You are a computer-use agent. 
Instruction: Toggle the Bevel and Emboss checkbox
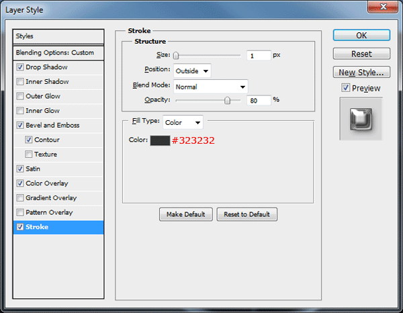pyautogui.click(x=20, y=125)
